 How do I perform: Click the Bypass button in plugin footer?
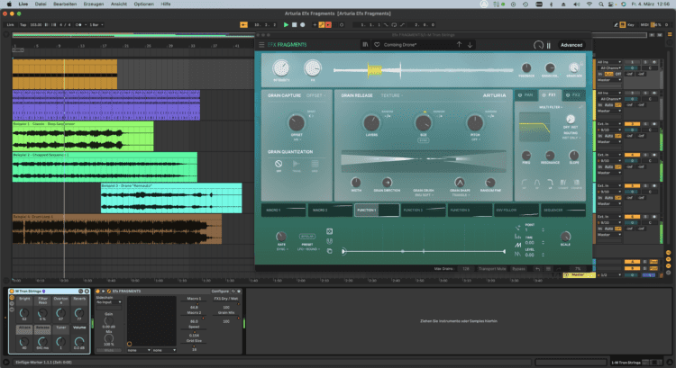[x=518, y=269]
